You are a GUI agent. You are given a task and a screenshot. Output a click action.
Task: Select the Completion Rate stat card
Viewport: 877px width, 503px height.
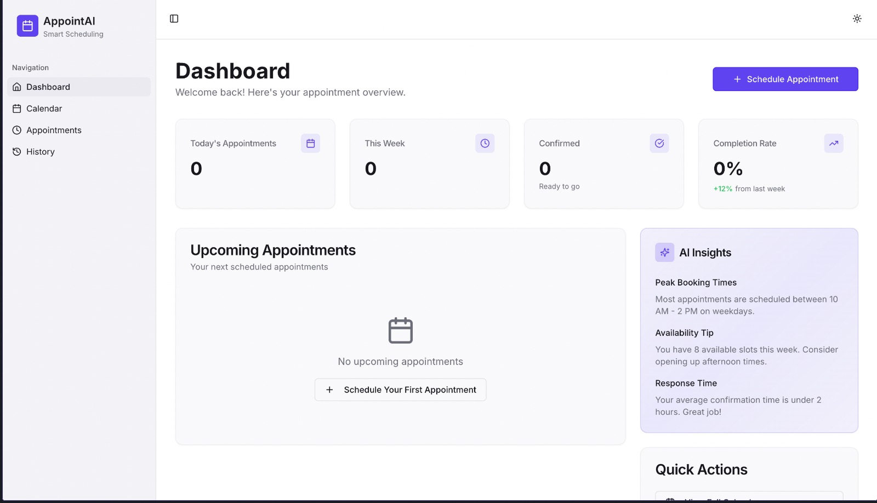(x=778, y=164)
